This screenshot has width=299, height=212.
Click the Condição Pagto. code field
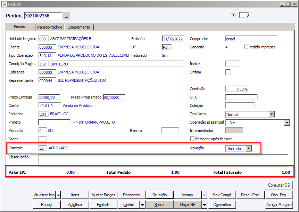pyautogui.click(x=43, y=64)
